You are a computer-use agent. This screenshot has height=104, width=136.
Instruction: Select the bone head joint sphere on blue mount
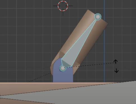pyautogui.click(x=63, y=68)
